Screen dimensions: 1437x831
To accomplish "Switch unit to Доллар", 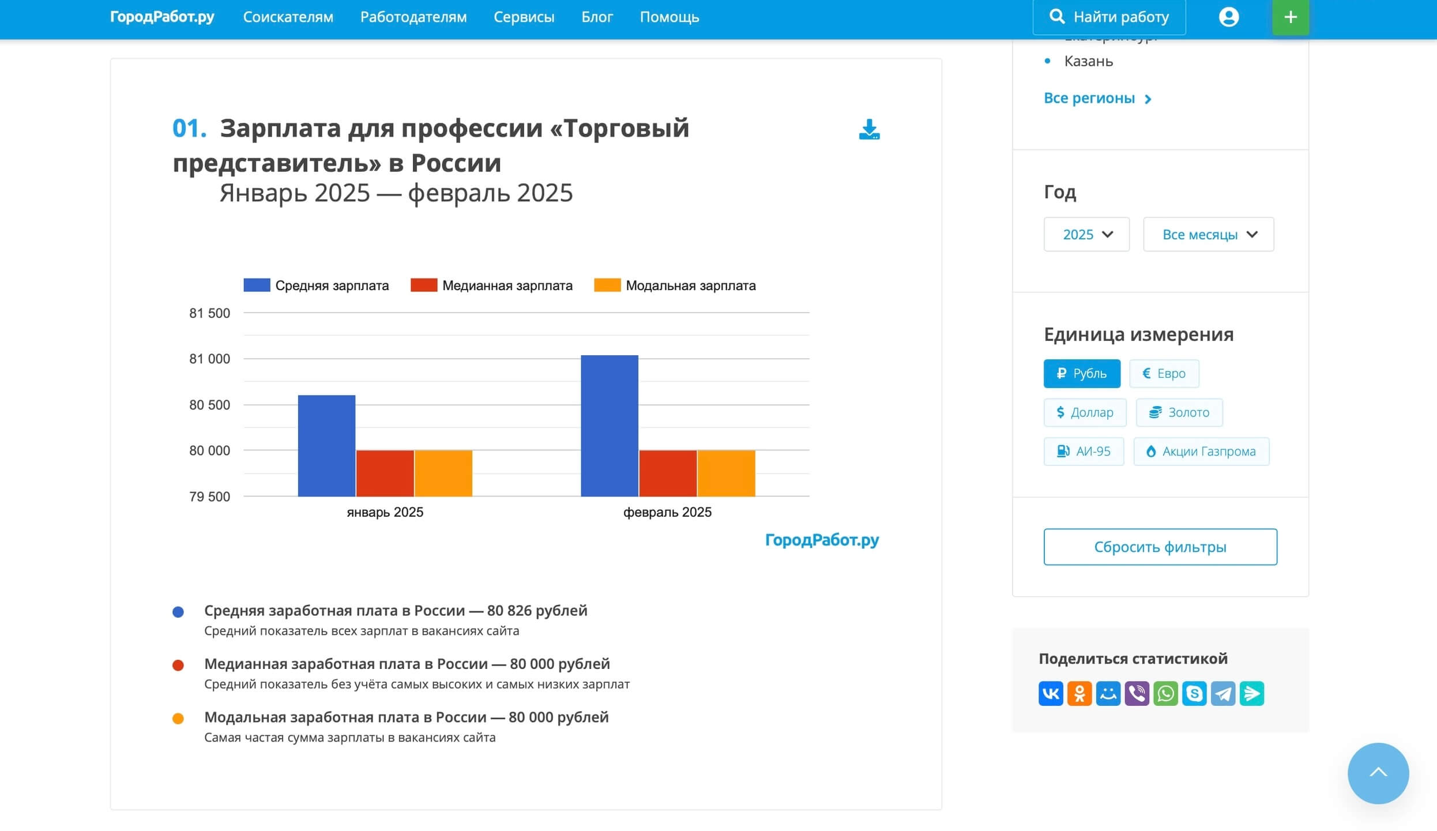I will pyautogui.click(x=1085, y=412).
